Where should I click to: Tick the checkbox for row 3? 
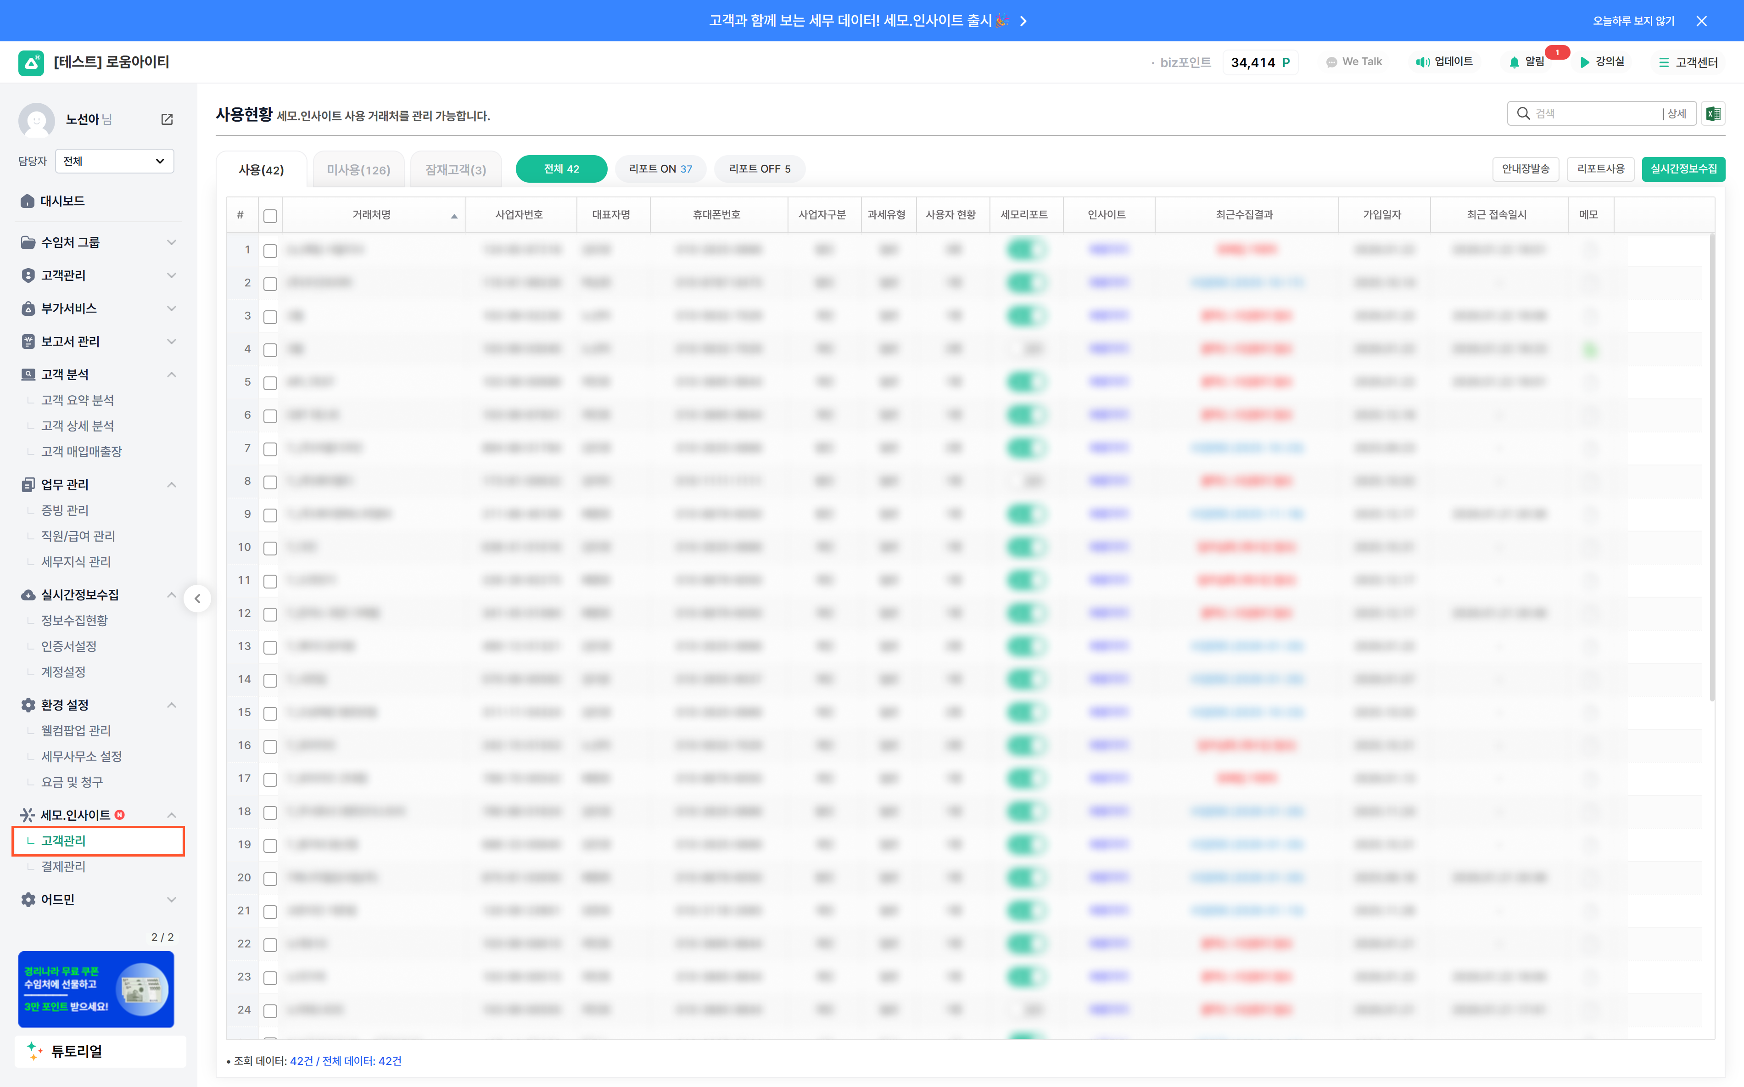point(270,316)
